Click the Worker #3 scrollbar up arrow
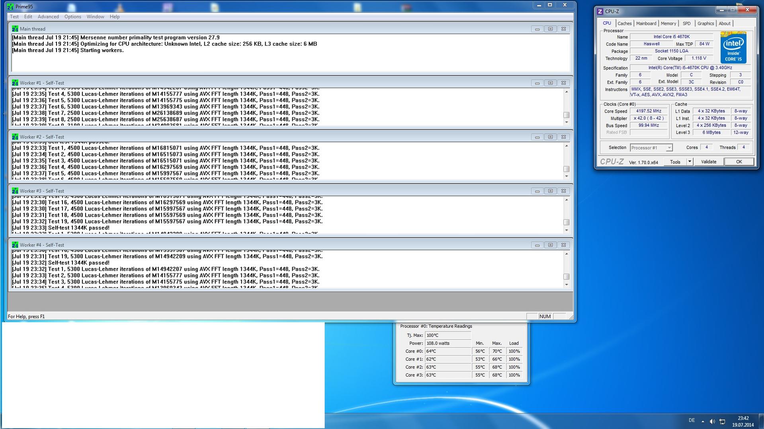This screenshot has width=764, height=429. tap(567, 200)
